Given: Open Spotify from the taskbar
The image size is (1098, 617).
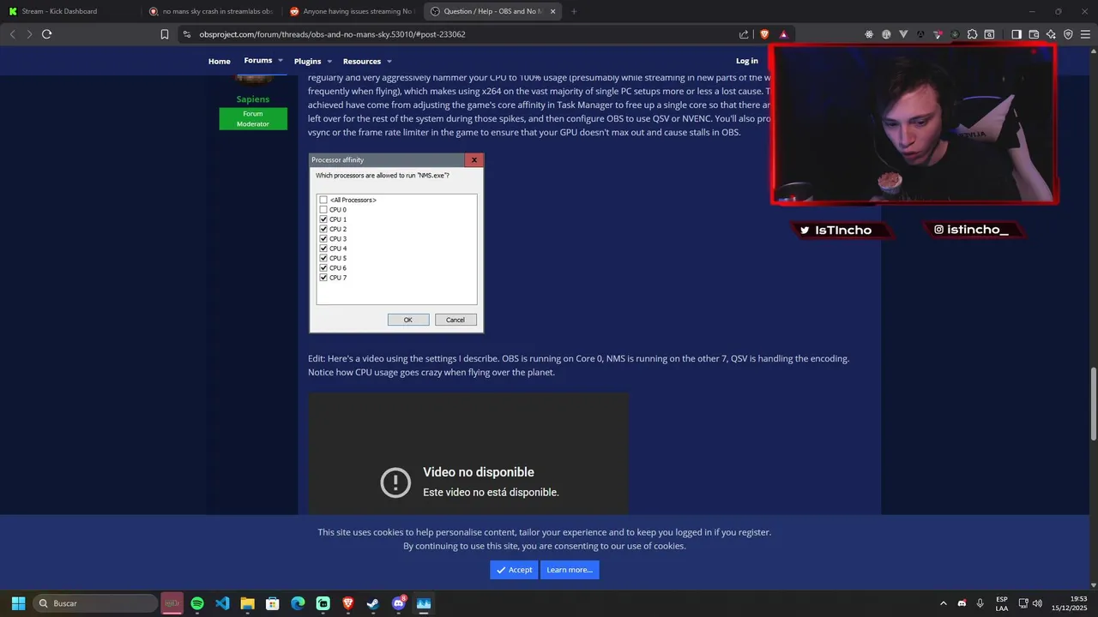Looking at the screenshot, I should (x=197, y=603).
